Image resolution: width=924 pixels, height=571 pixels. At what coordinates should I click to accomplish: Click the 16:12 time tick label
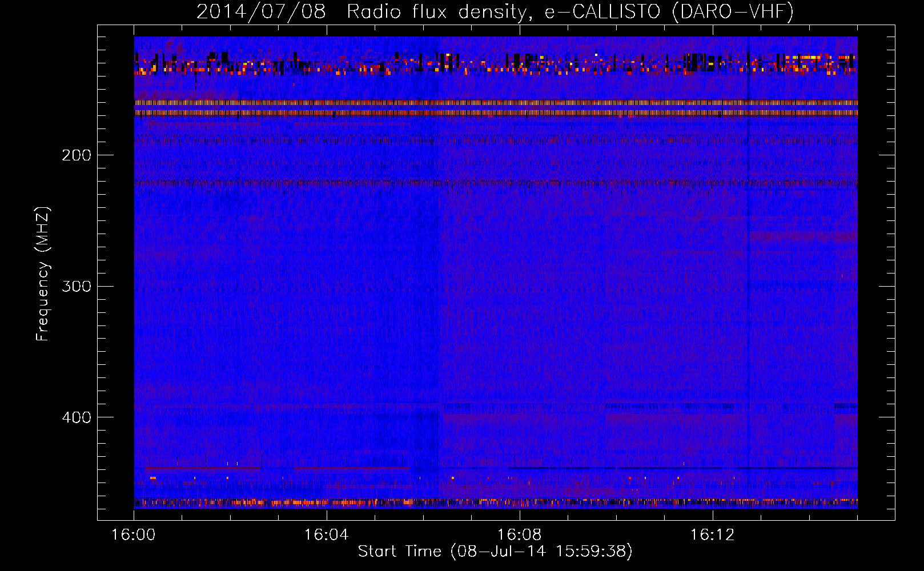click(712, 535)
